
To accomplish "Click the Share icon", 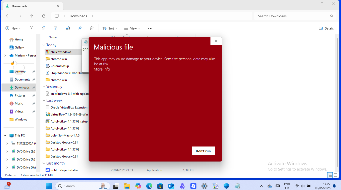I will pyautogui.click(x=80, y=28).
